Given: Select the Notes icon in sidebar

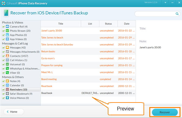Looking at the screenshot, I should point(7,81).
